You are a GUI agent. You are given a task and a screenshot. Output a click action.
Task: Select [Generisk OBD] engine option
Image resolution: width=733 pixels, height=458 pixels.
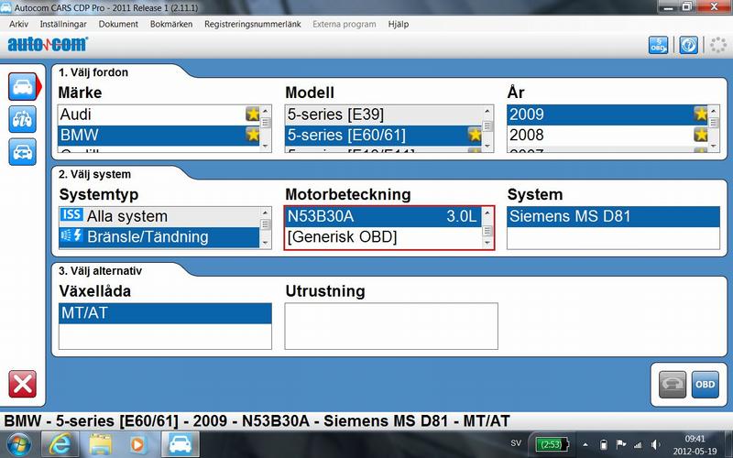coord(342,237)
